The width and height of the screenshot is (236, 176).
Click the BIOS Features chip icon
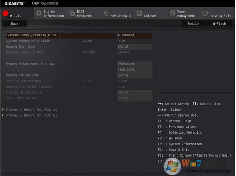[72, 14]
